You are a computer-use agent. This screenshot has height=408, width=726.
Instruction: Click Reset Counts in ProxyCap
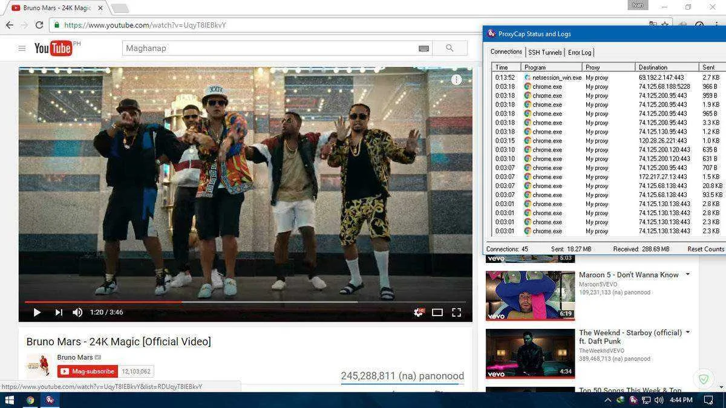tap(705, 249)
